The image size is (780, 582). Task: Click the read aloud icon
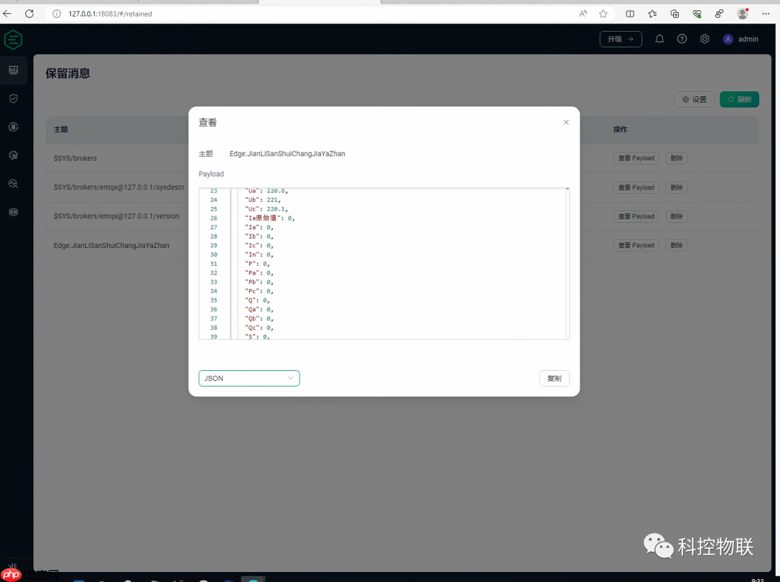(x=583, y=14)
